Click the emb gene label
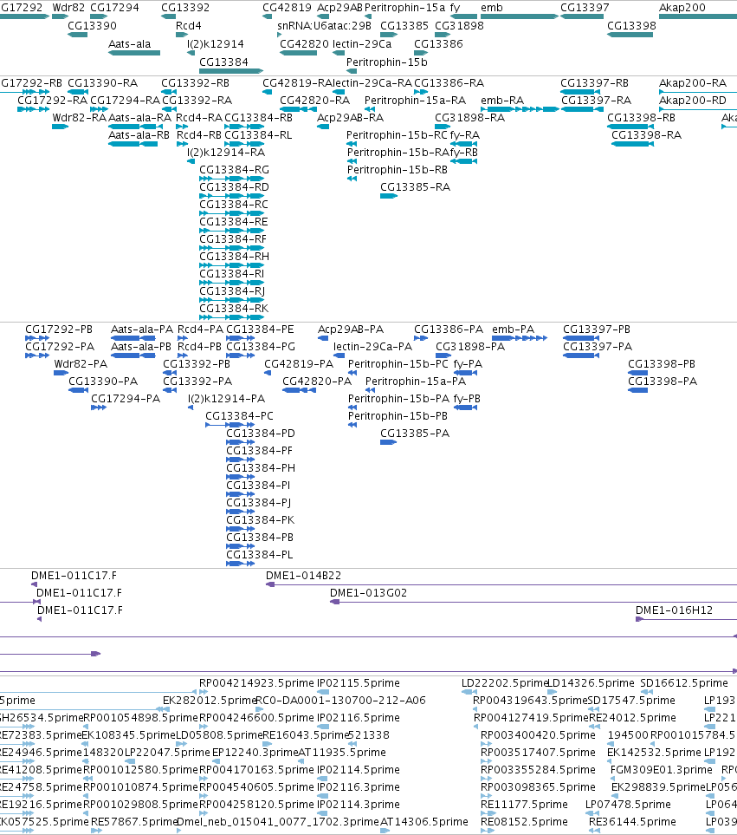 click(491, 8)
